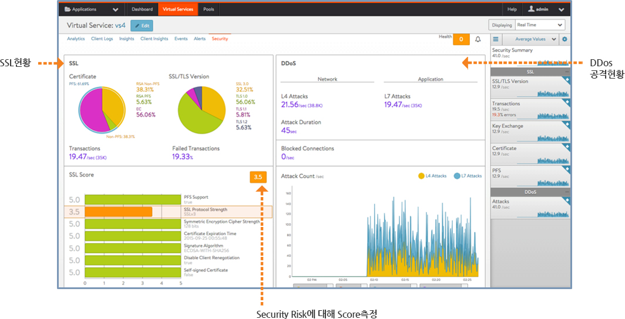Open the Average Values dropdown
Screen dimensions: 625x319
(x=530, y=39)
